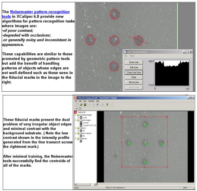Click the Save floppy disk toolbar icon
The height and width of the screenshot is (191, 197).
point(85,105)
